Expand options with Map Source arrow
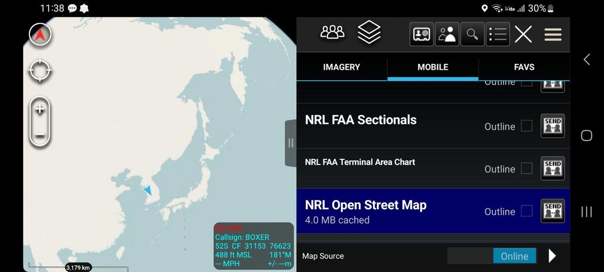Viewport: 604px width, 272px height. coord(552,256)
